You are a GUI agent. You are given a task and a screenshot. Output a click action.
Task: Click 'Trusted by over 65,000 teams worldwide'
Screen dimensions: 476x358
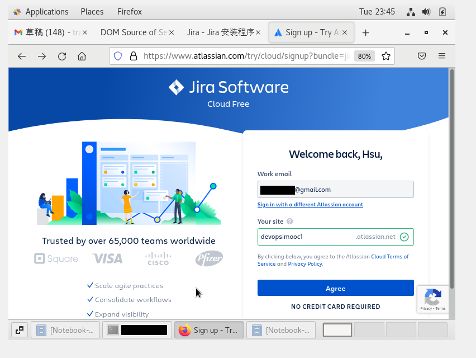[x=128, y=241]
